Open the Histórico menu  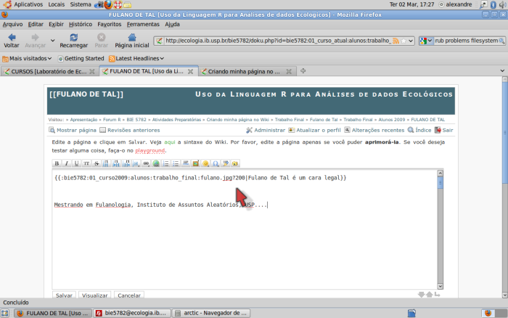tap(80, 24)
